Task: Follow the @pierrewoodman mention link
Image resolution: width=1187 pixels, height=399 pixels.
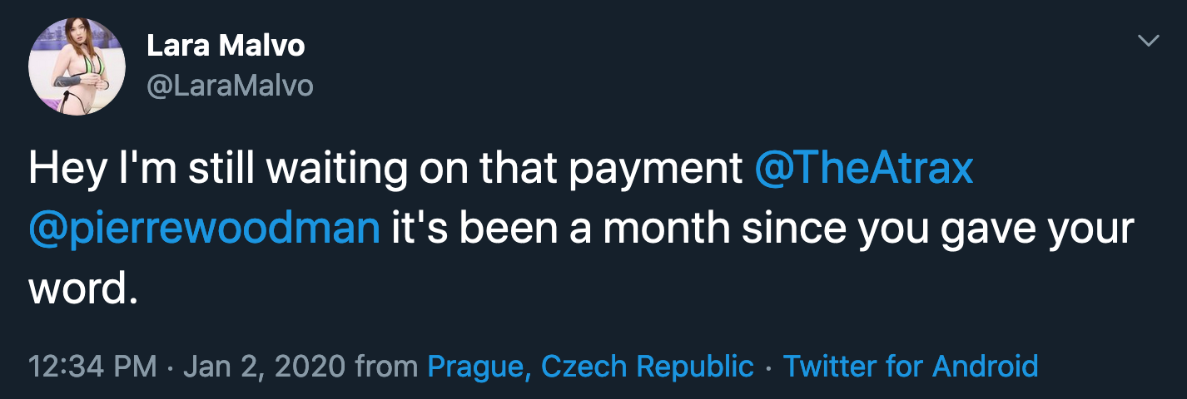Action: (x=204, y=228)
